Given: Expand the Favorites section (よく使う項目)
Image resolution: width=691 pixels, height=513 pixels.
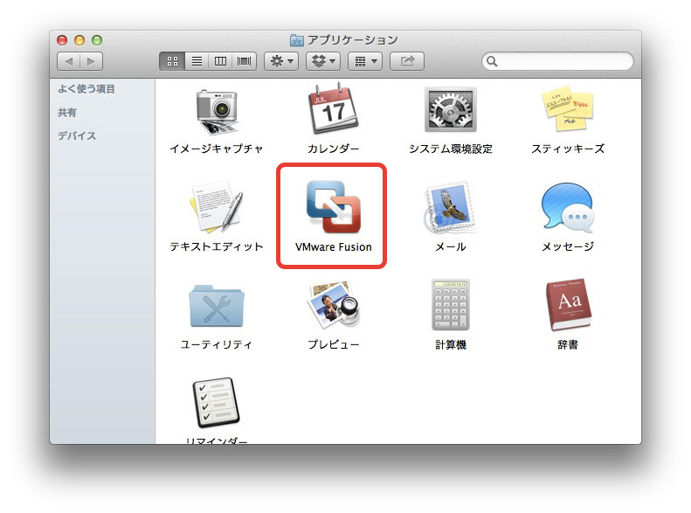Looking at the screenshot, I should coord(86,89).
